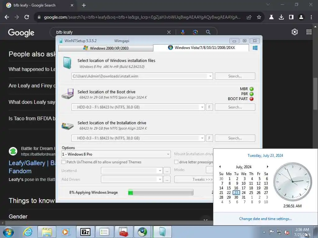Share this page from address bar

coord(249,17)
